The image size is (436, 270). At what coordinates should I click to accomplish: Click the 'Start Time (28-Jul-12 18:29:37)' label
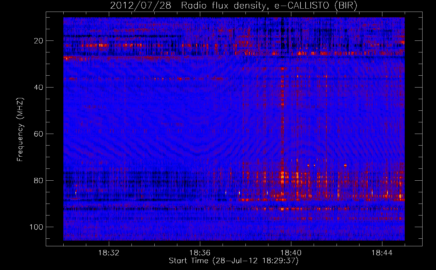coord(234,261)
